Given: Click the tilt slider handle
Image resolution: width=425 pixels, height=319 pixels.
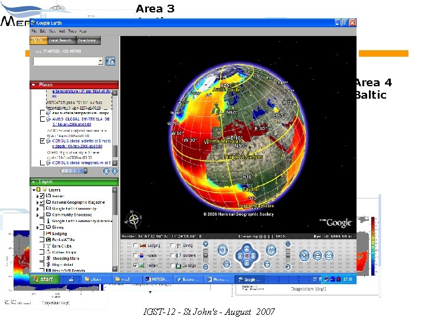Looking at the screenshot, I should 288,255.
